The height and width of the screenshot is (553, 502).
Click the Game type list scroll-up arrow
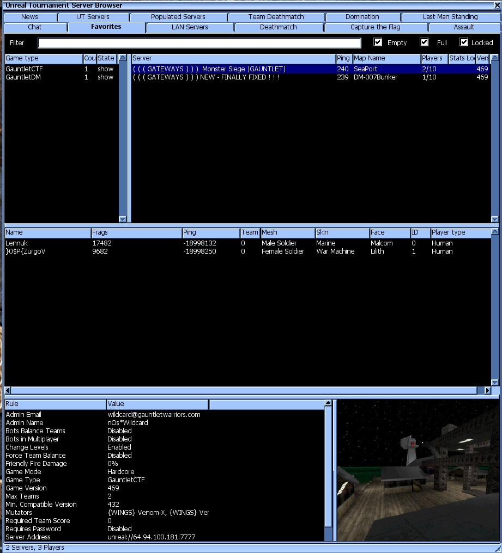tap(123, 57)
